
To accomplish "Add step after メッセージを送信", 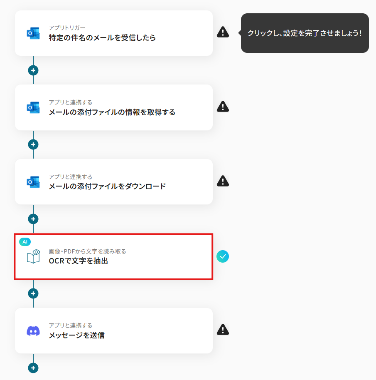I will (33, 368).
